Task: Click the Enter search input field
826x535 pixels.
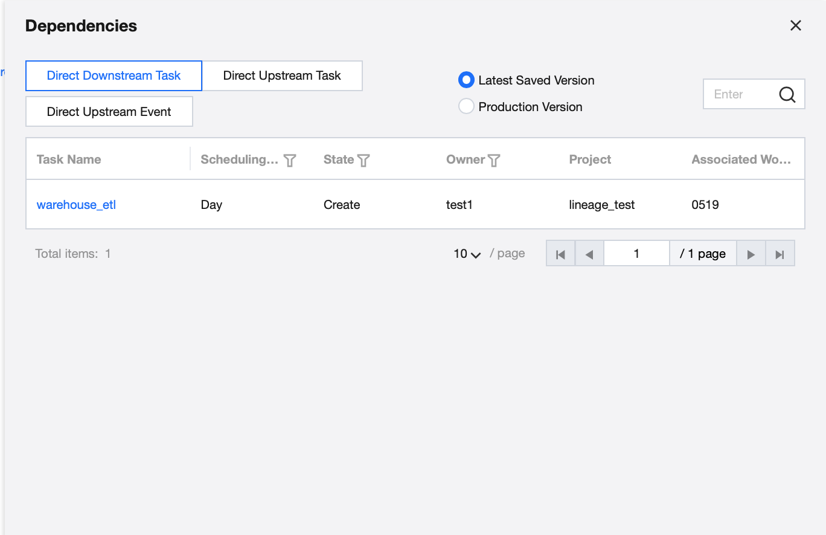Action: click(738, 94)
